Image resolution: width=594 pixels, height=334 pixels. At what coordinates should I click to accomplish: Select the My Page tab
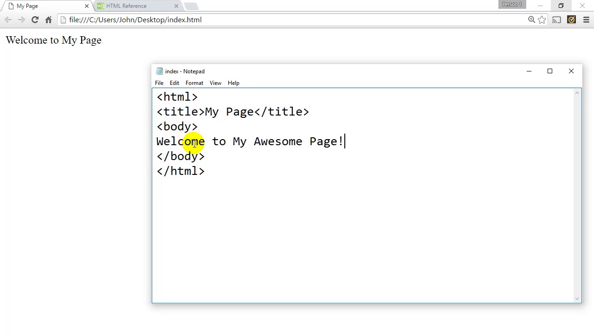(x=46, y=6)
